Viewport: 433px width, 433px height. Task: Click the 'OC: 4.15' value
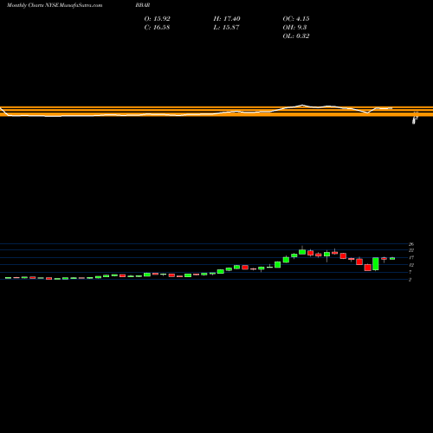tap(296, 19)
